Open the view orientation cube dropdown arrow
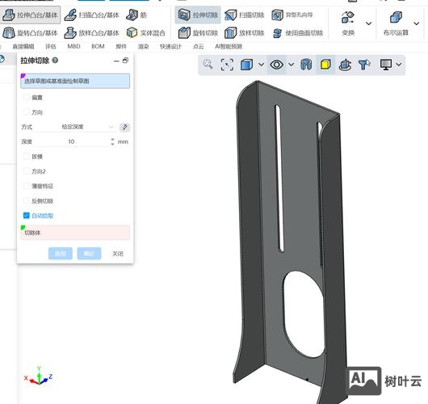Screen dimensions: 428x404 pos(261,65)
